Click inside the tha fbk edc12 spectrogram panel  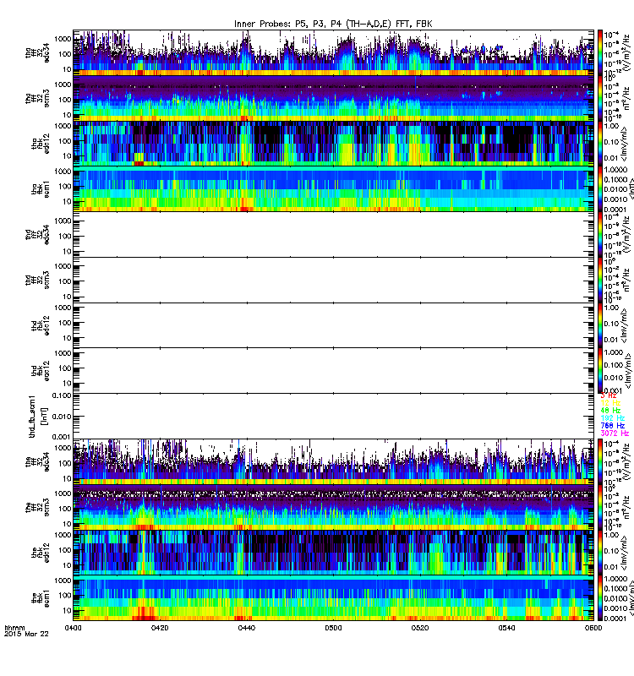click(x=333, y=144)
